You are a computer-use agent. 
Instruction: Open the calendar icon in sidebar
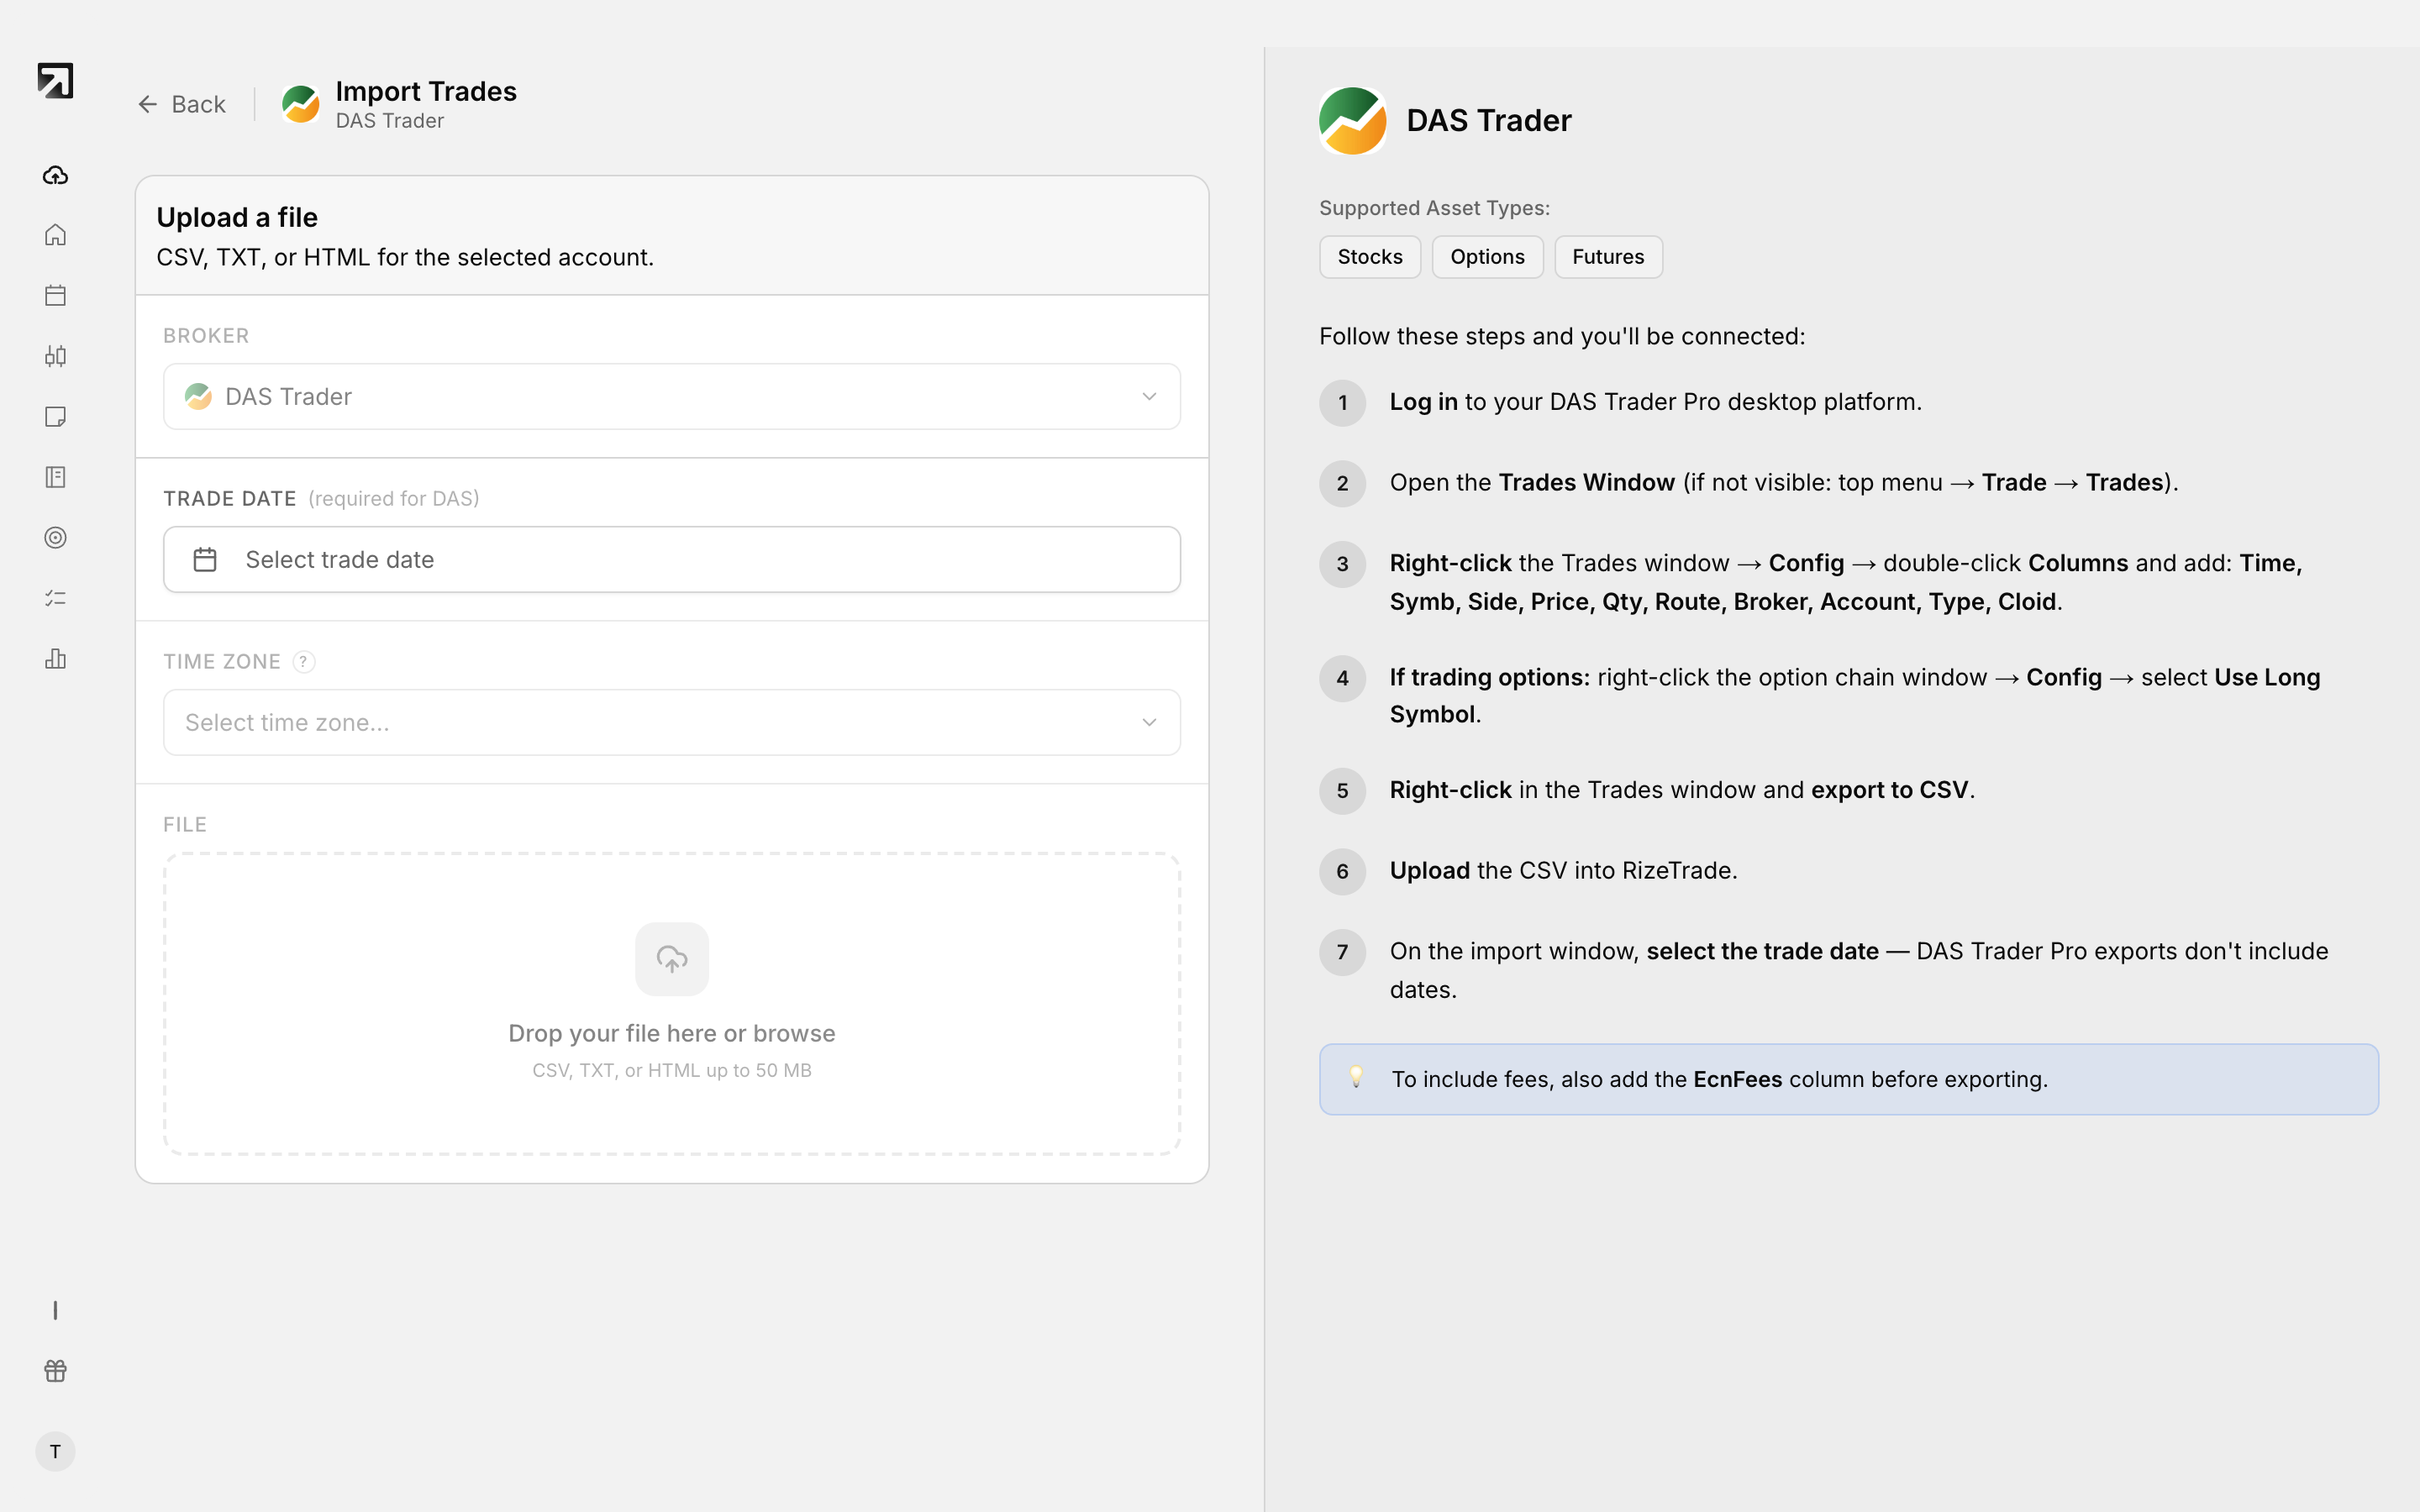click(x=55, y=295)
